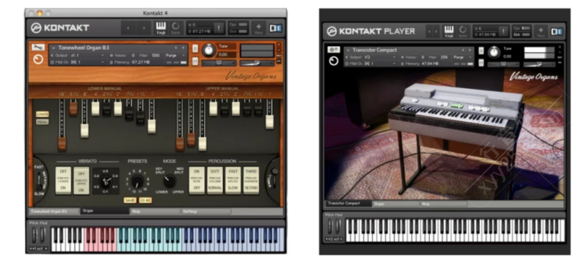Screen dimensions: 587x273
Task: Click the round info icon below the wrench in Tonewheel Organ
Action: point(38,59)
